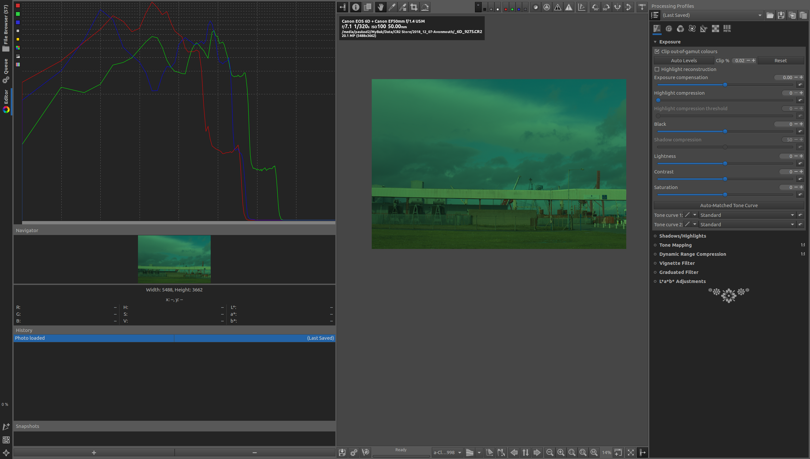
Task: Pick the spot white balance eyedropper
Action: [x=392, y=7]
